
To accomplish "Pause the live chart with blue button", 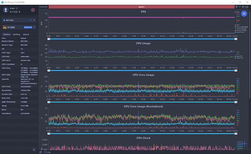I will 244,14.
